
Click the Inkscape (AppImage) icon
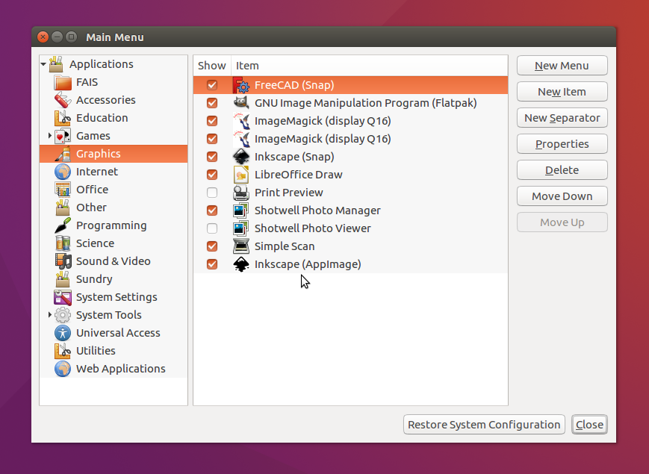241,264
